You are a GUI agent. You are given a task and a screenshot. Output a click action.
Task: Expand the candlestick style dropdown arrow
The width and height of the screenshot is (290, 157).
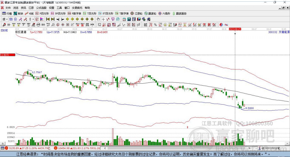33,19
